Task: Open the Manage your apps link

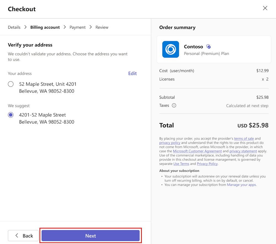Action: (242, 185)
